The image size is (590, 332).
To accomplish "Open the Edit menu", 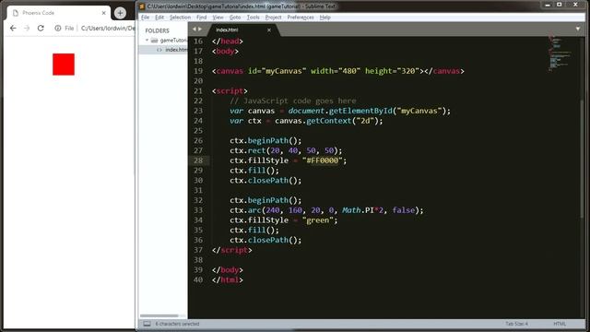I will click(x=159, y=18).
